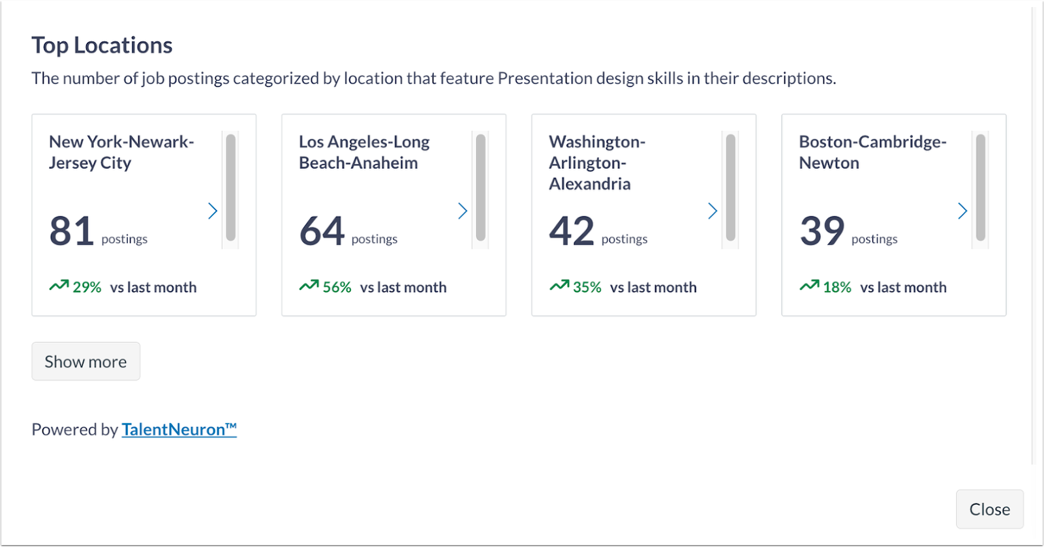The image size is (1044, 547).
Task: Open Boston-Cambridge-Newton chevron arrow
Action: coord(962,211)
